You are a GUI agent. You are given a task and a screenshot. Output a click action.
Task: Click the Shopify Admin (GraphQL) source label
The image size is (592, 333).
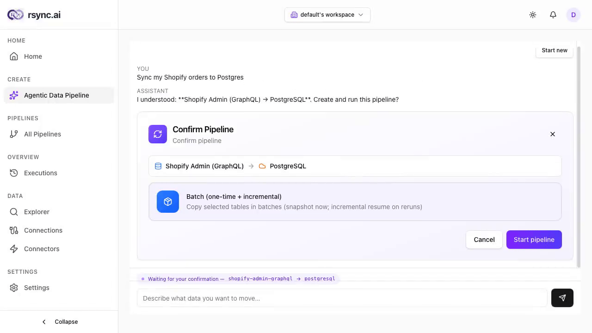click(x=204, y=166)
